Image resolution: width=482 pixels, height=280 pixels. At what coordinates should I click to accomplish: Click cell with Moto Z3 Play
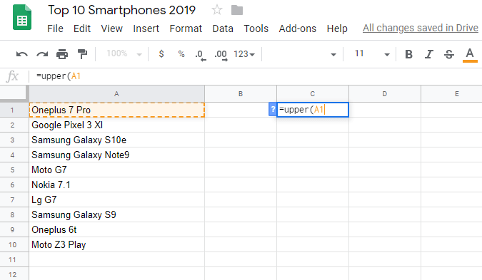pos(117,244)
